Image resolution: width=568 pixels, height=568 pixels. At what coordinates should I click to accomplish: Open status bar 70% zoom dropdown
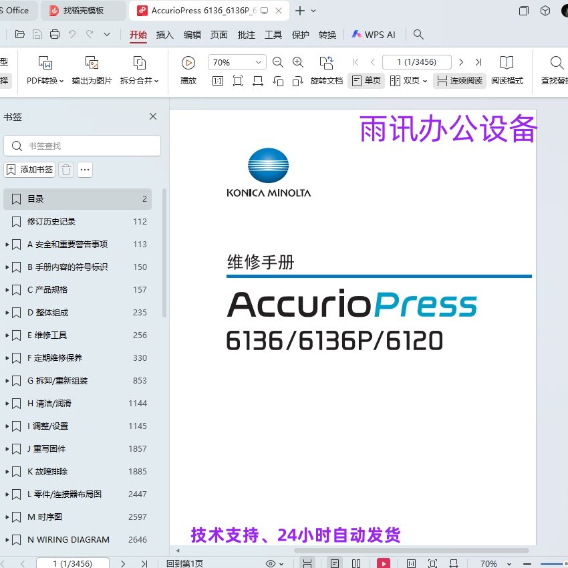pyautogui.click(x=509, y=563)
